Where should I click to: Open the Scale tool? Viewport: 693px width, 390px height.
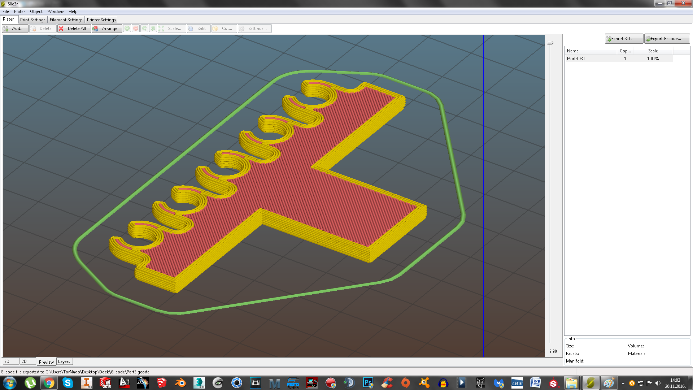[x=171, y=29]
